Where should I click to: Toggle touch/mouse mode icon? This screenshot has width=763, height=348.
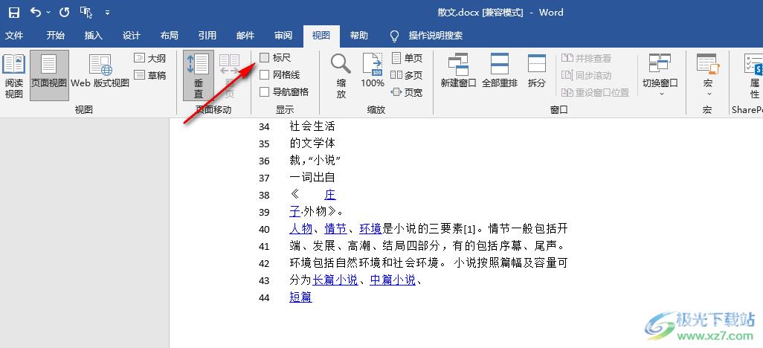pyautogui.click(x=86, y=12)
